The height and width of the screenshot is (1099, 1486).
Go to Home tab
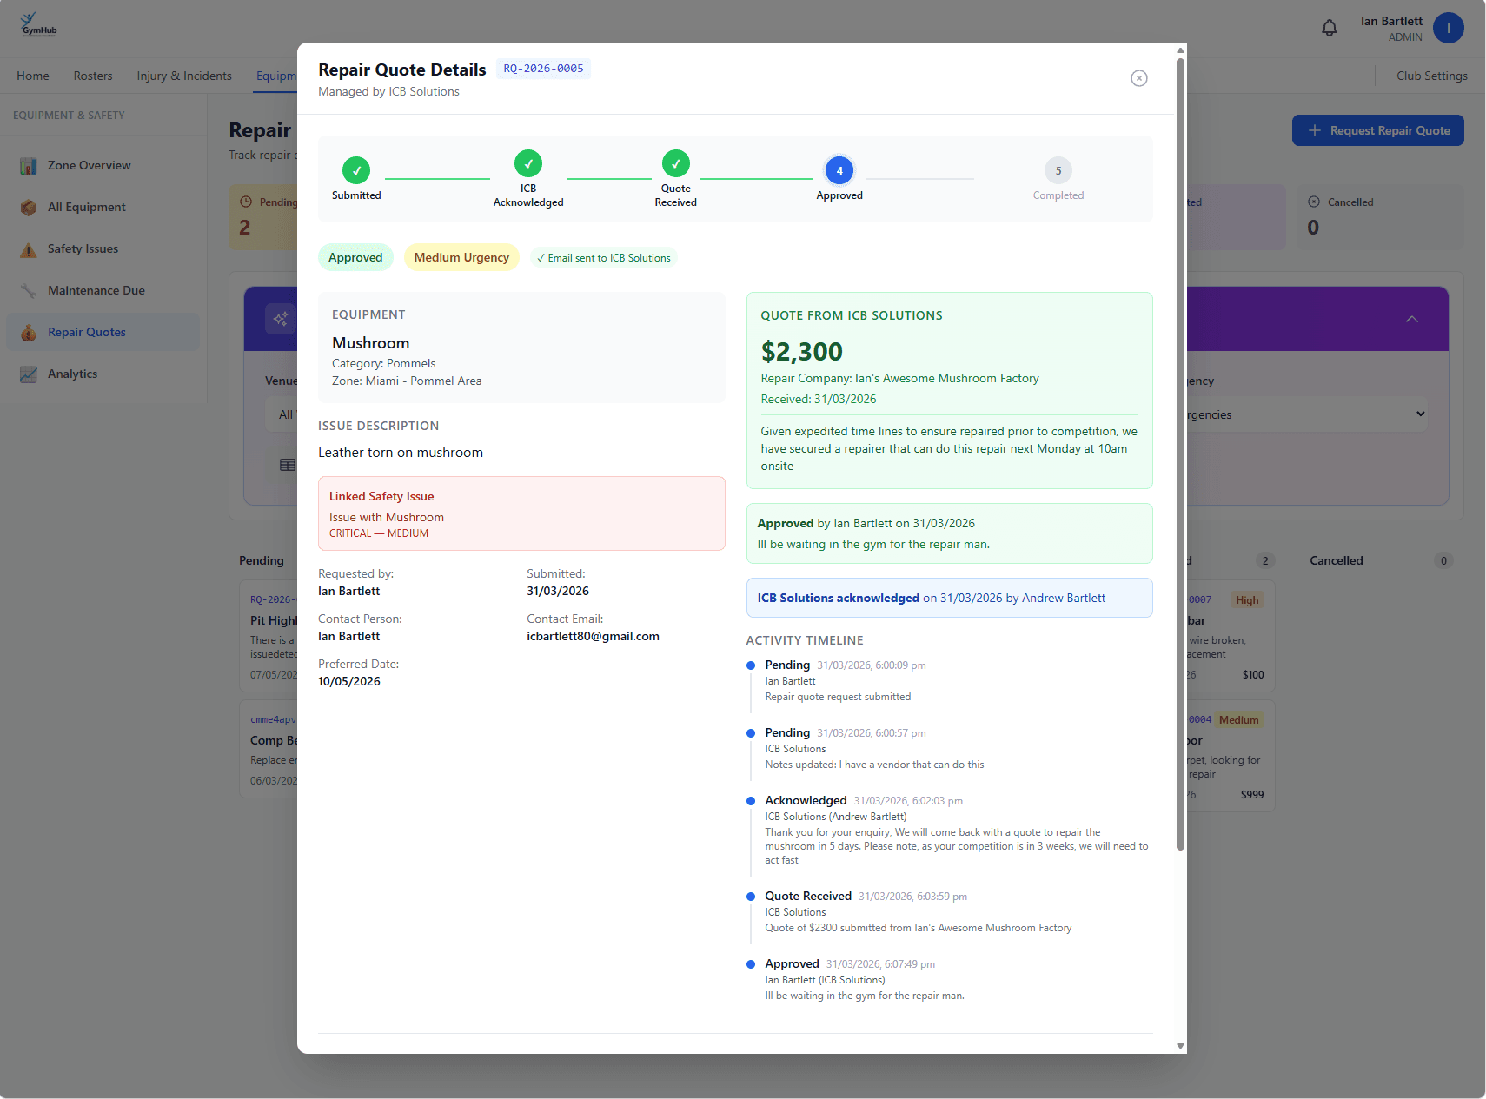[x=33, y=76]
